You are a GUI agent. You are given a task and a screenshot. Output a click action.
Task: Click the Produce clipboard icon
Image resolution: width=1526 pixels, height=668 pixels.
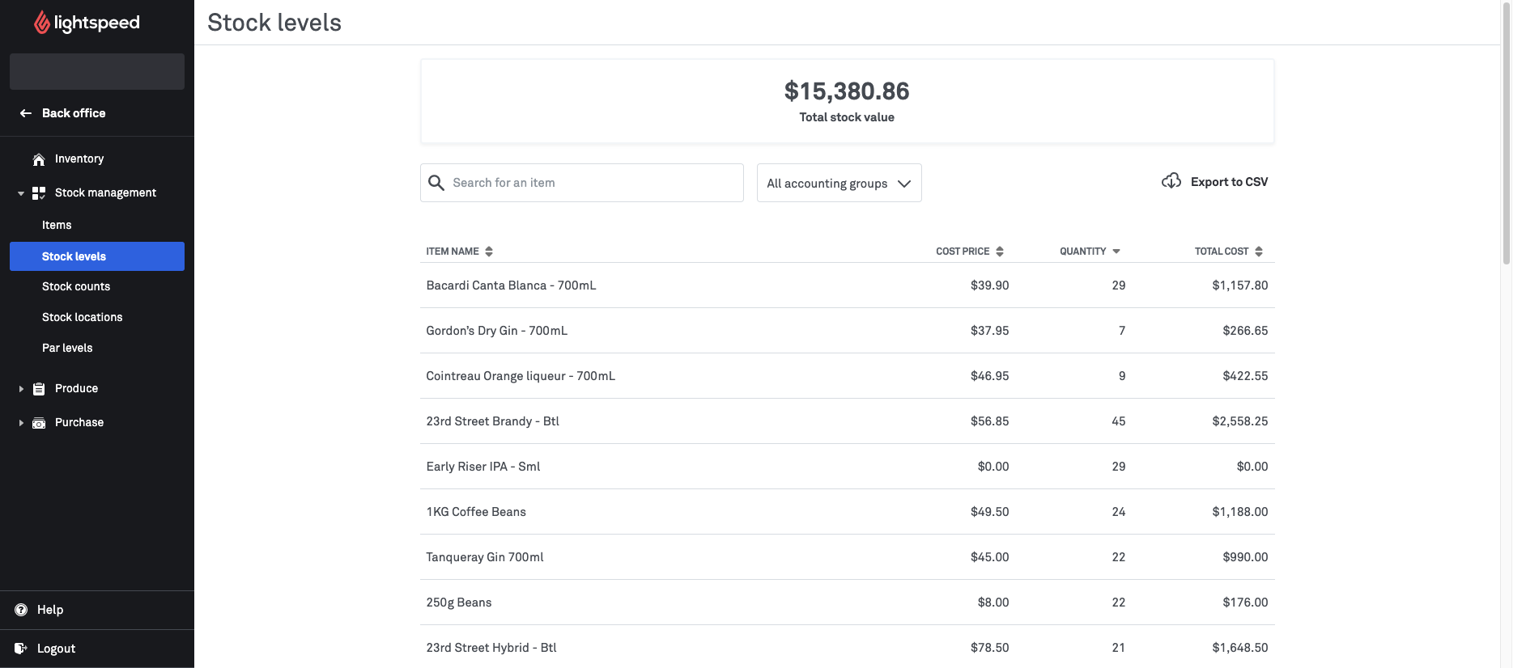tap(39, 389)
